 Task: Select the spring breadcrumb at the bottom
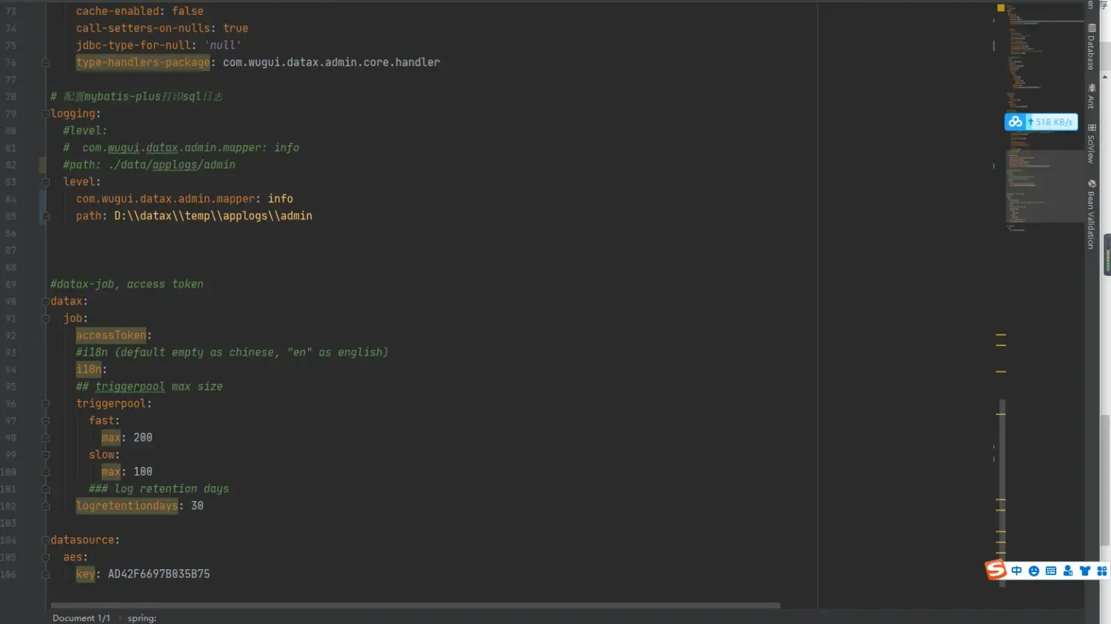(141, 617)
